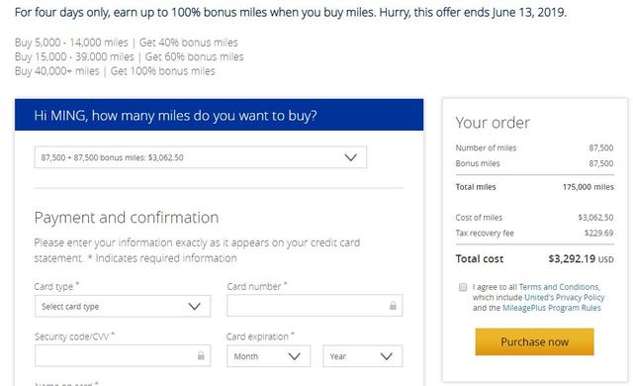This screenshot has width=633, height=386.
Task: Click the lock icon in Security code field
Action: click(x=201, y=355)
